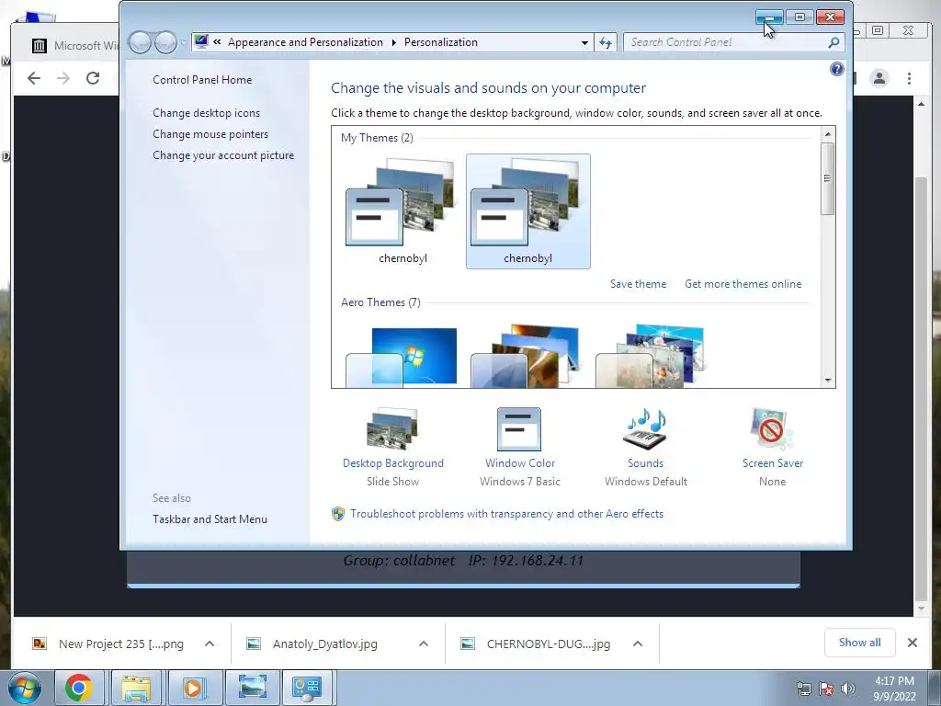
Task: Close the Chrome downloads bar
Action: tap(913, 643)
